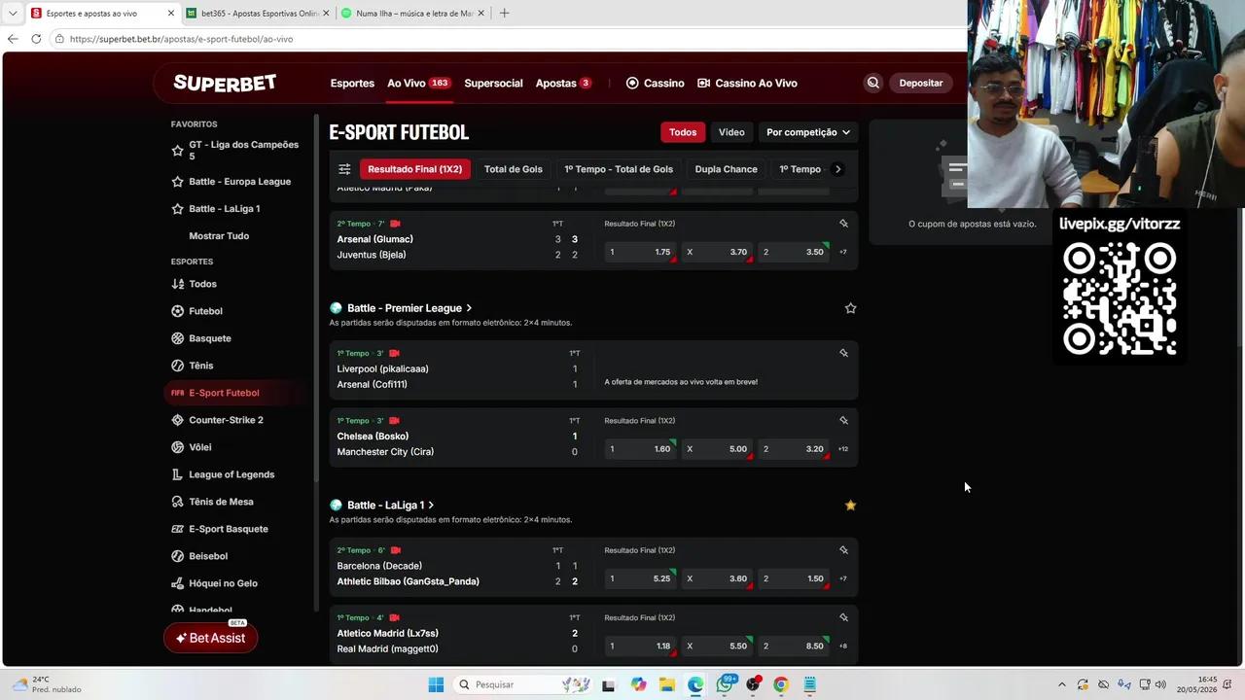Open live video for Atletico Madrid match
This screenshot has height=700, width=1245.
coord(394,618)
